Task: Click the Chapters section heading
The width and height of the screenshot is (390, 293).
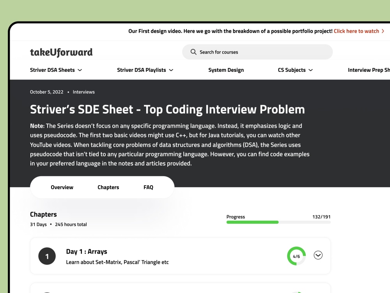Action: [43, 214]
